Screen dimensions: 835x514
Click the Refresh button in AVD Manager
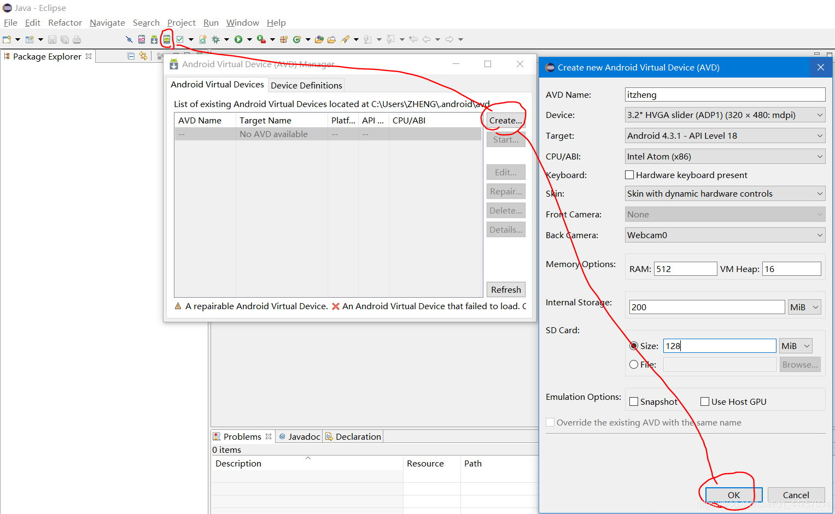tap(506, 290)
